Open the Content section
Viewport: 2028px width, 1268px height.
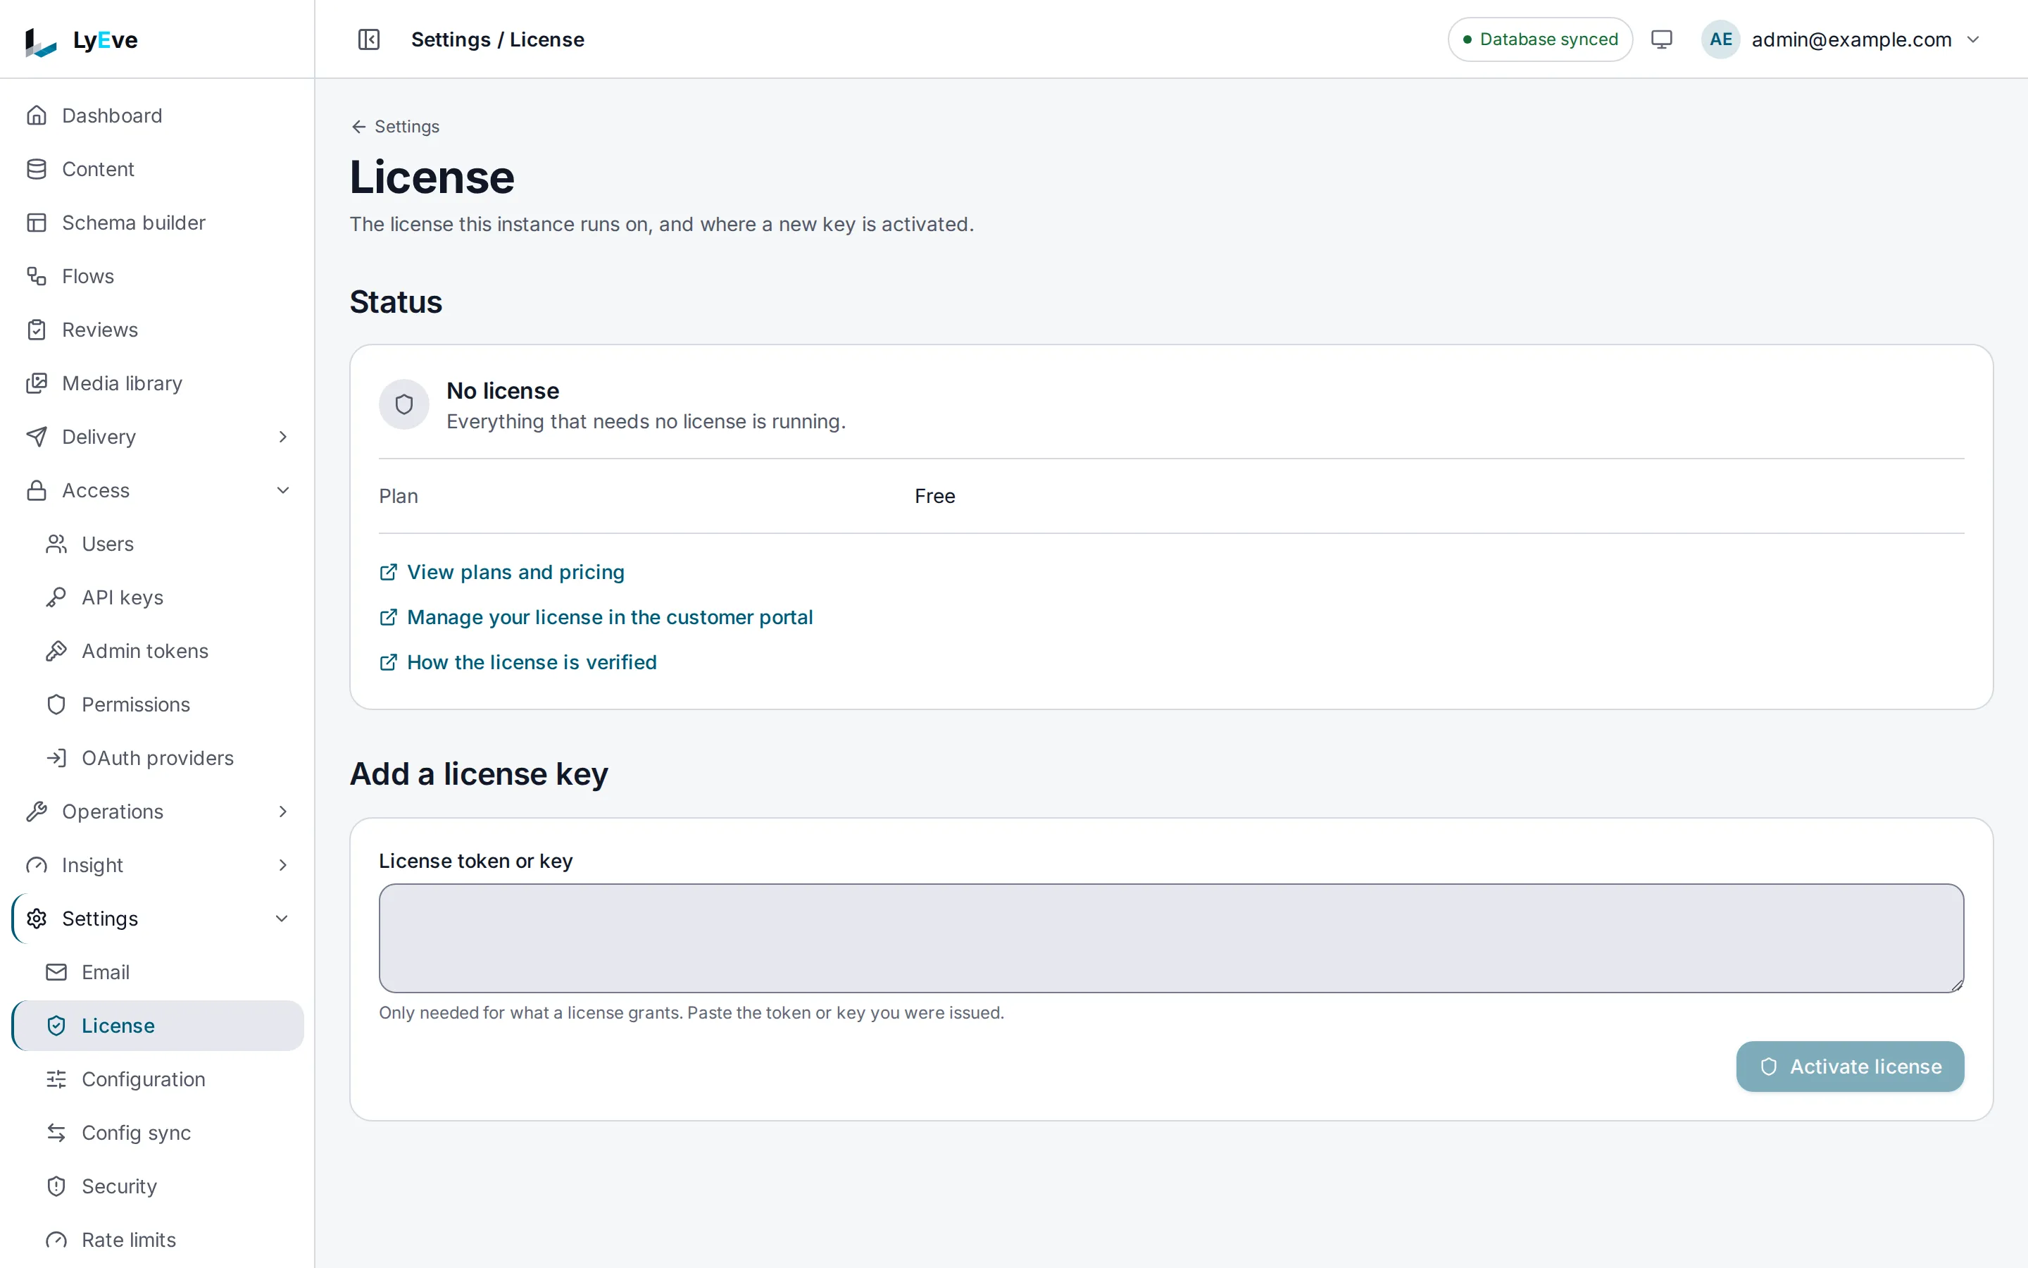[158, 169]
